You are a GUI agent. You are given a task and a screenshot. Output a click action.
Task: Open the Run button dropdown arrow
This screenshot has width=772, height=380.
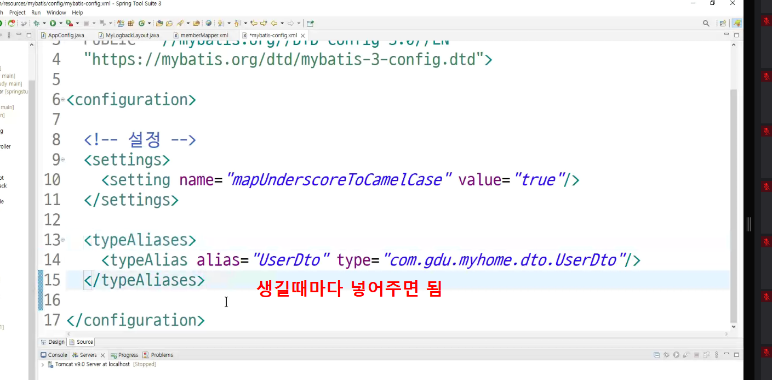[60, 23]
